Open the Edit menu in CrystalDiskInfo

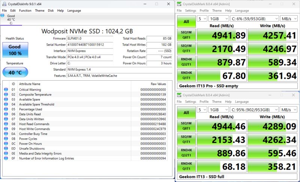[13, 10]
